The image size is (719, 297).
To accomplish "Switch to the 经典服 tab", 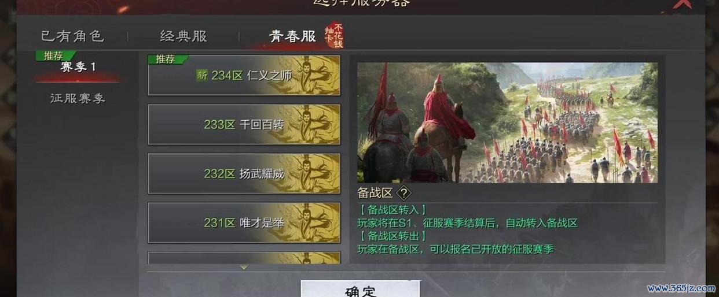I will coord(184,36).
